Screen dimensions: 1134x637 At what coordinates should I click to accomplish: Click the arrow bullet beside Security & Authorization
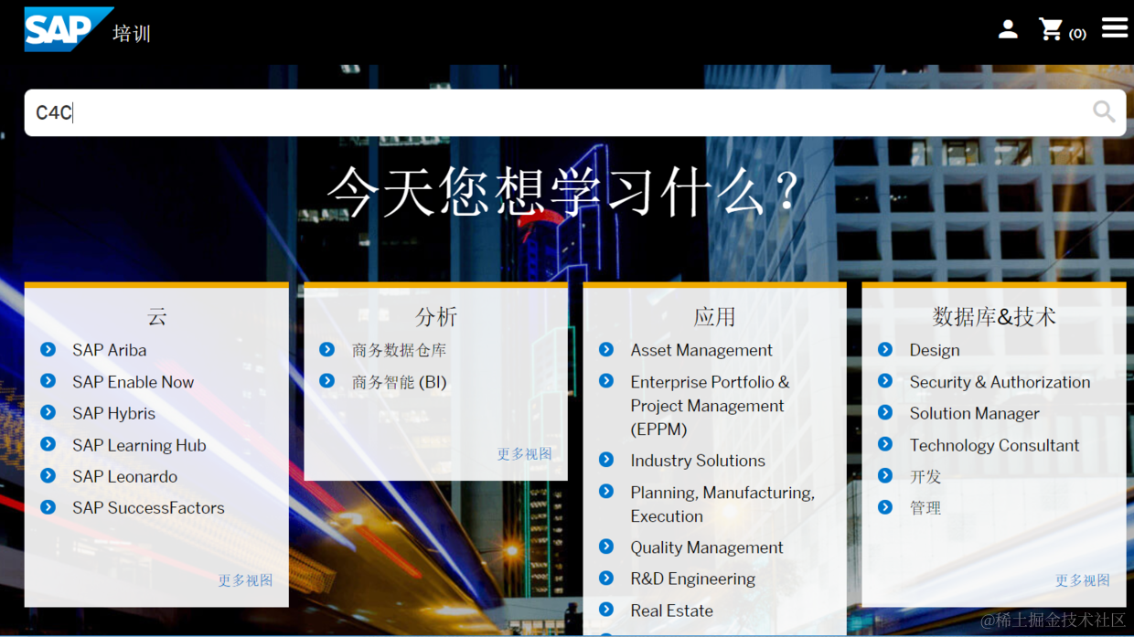point(885,381)
